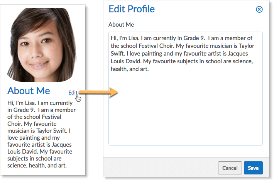Close the Edit Profile dialog
This screenshot has width=274, height=181.
pyautogui.click(x=259, y=9)
